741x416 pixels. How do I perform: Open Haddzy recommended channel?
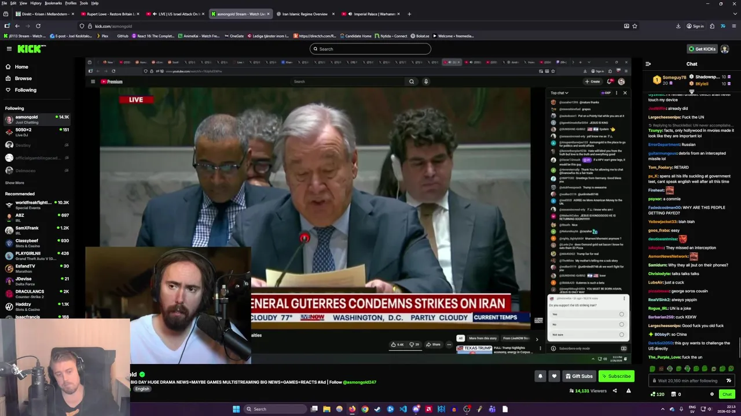[x=37, y=306]
